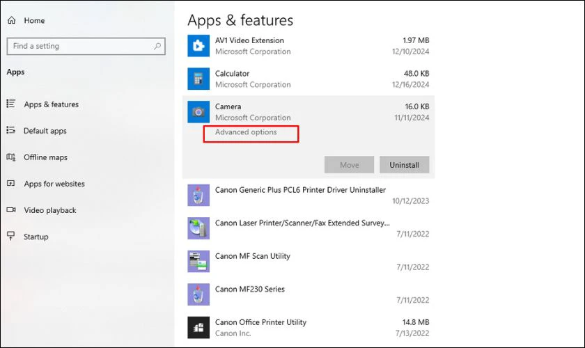This screenshot has width=585, height=348.
Task: Select Canon MF Scan Utility name
Action: [253, 256]
